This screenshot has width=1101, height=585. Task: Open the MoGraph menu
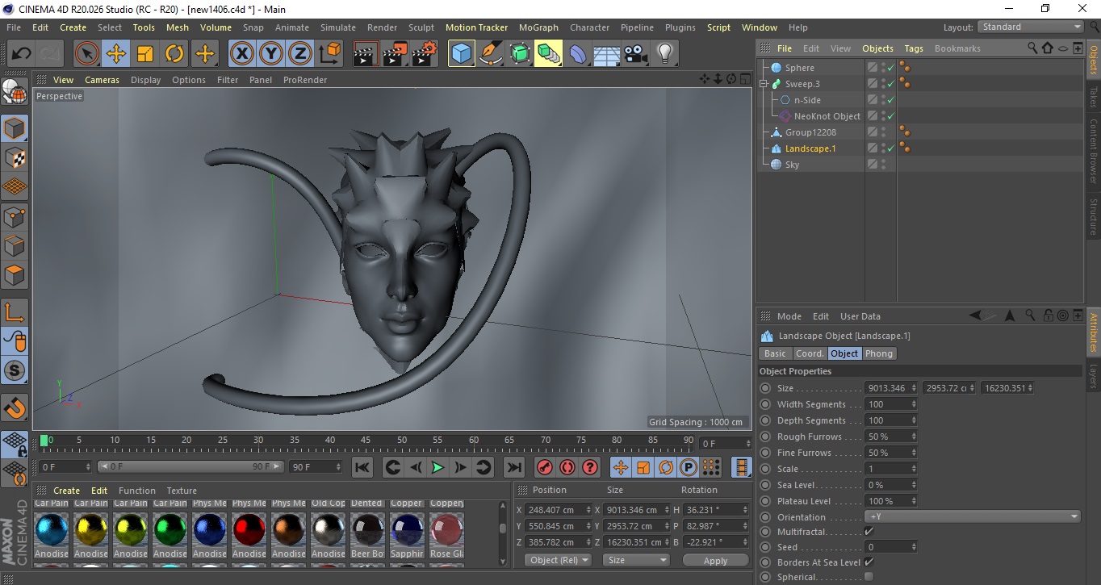(x=538, y=27)
